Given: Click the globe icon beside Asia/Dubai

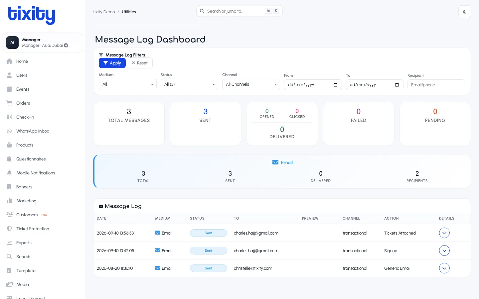Looking at the screenshot, I should 66,45.
